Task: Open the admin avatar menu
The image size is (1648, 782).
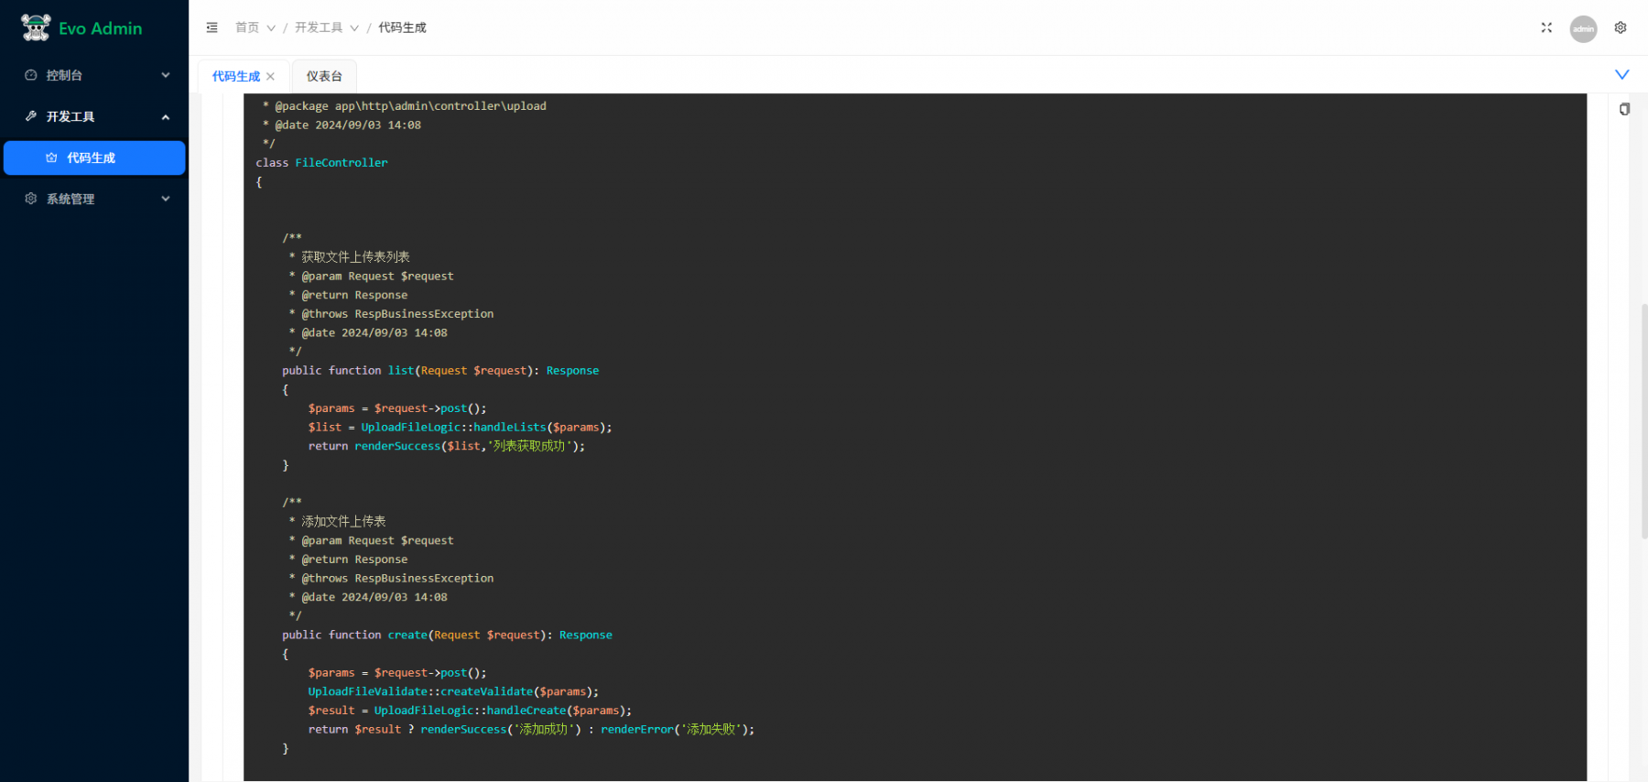Action: click(1583, 28)
